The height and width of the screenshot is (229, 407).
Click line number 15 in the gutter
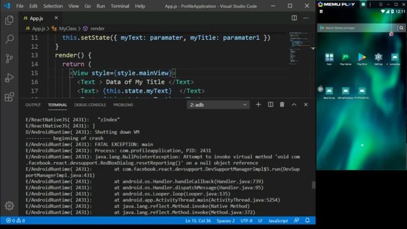point(34,73)
